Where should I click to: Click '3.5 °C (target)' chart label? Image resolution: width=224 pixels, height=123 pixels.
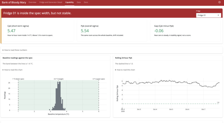click(x=59, y=79)
